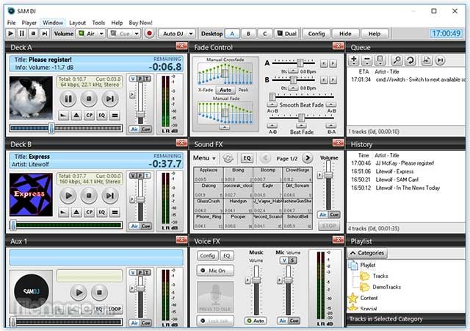Screen dimensions: 470x331
Task: Expand the Auto DJ dropdown
Action: pyautogui.click(x=192, y=33)
